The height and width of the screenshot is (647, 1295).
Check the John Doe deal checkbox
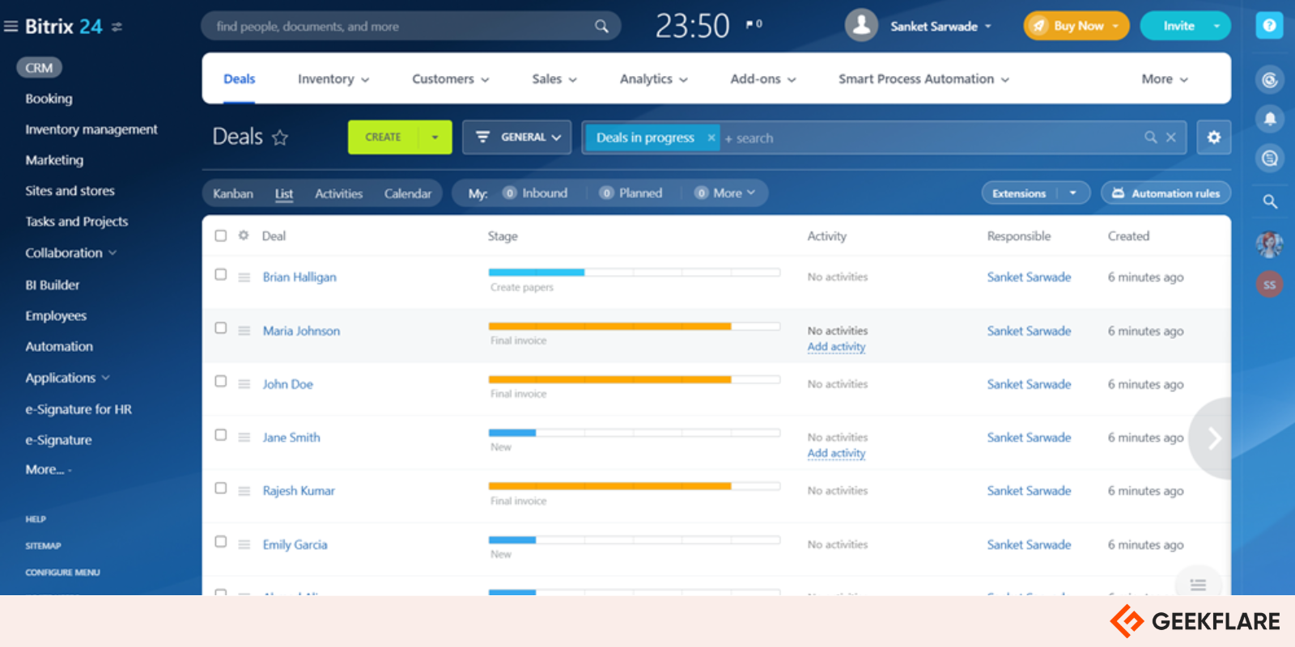[221, 381]
